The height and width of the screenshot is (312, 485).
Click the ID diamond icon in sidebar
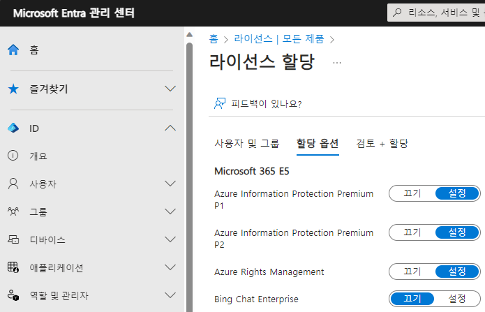(x=13, y=128)
